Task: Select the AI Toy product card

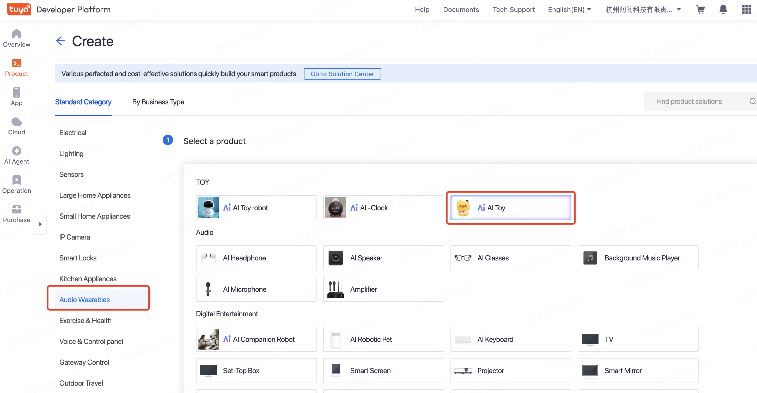Action: pos(510,208)
